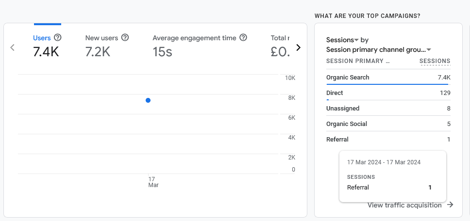Screen dimensions: 470x221
Task: Click the 17 Mar axis label
Action: (153, 182)
